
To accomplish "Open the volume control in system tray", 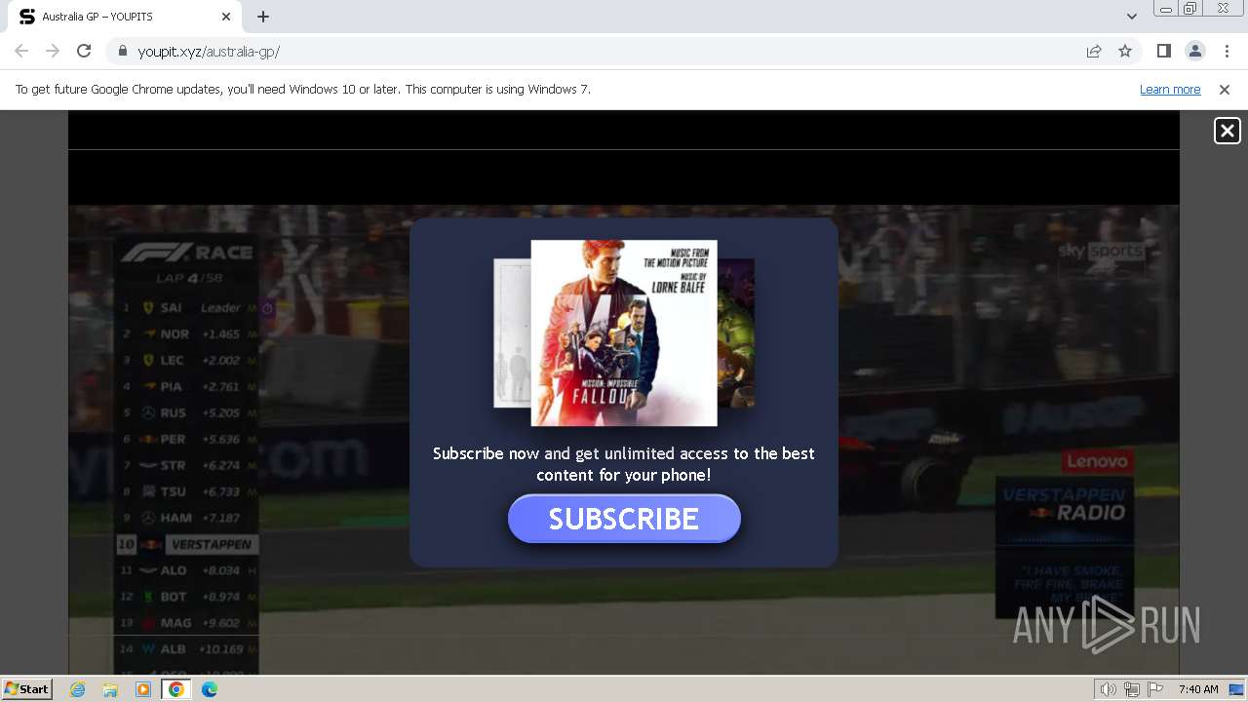I will pos(1109,689).
